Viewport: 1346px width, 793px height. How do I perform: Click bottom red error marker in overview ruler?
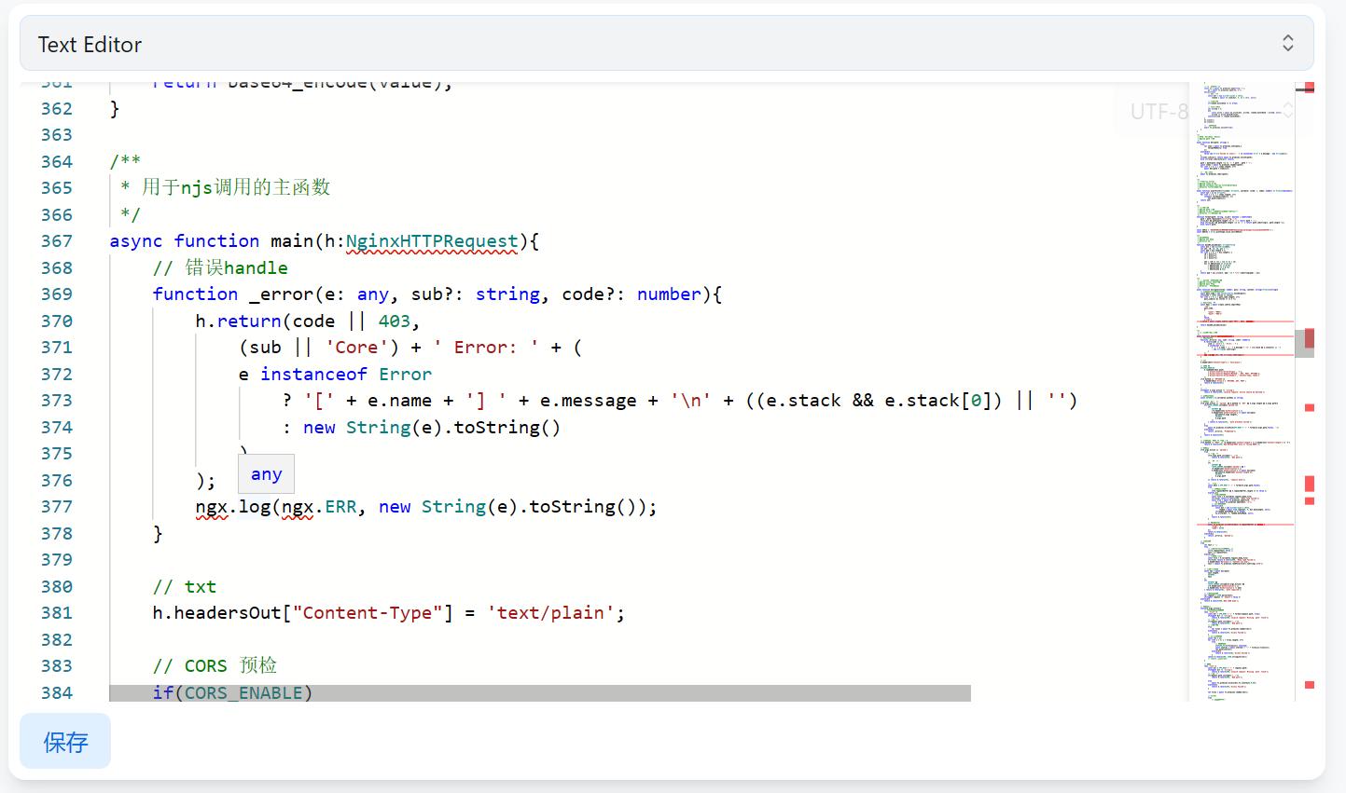[1310, 685]
